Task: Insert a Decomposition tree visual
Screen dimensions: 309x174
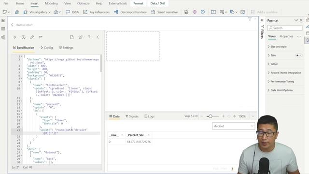Action: pos(130,12)
